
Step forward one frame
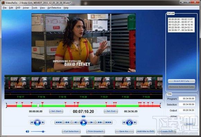(x=91, y=122)
